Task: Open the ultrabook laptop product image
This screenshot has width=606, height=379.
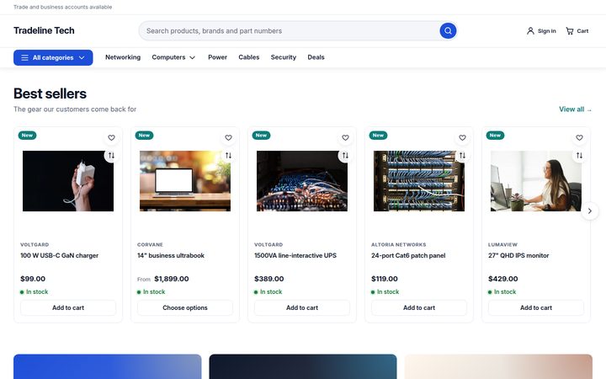Action: (185, 181)
